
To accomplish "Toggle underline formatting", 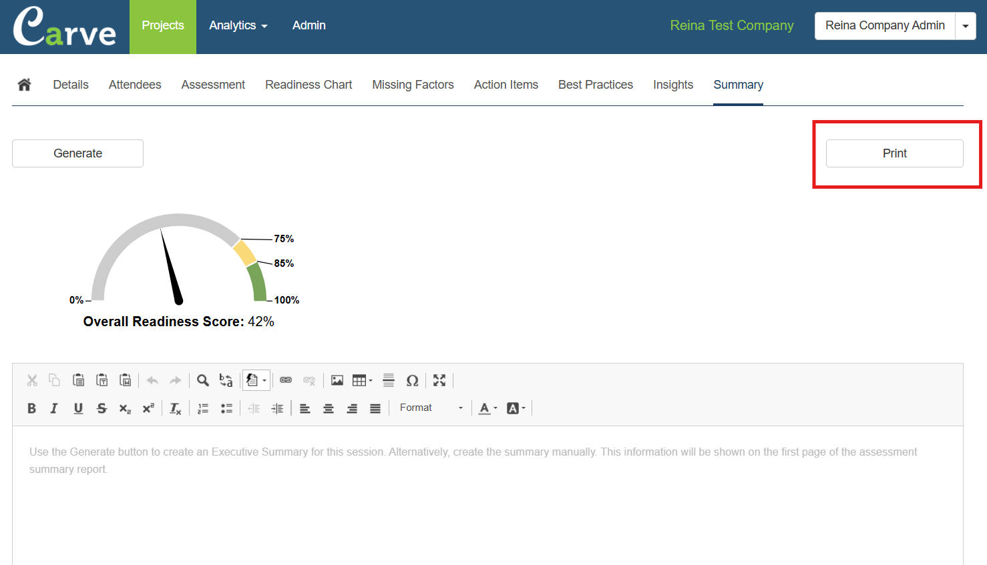I will (x=78, y=408).
